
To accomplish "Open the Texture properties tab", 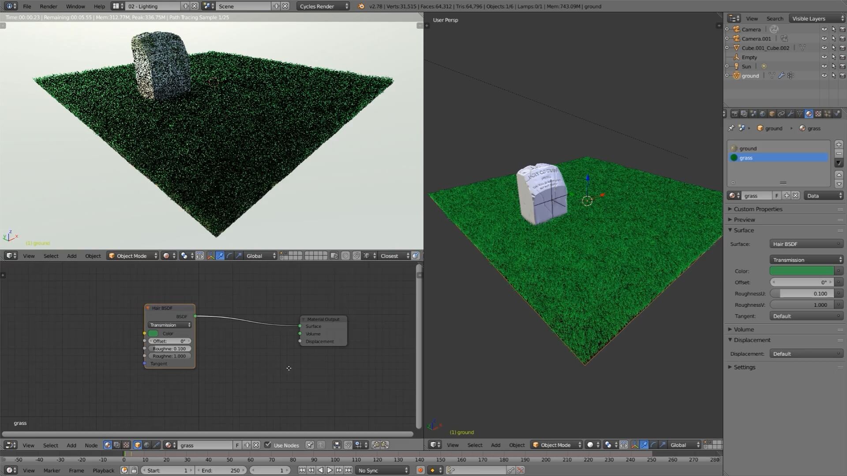I will pyautogui.click(x=818, y=114).
